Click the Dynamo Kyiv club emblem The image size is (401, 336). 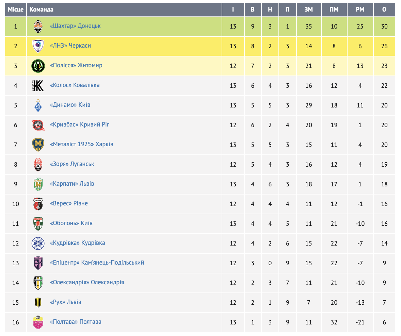[x=38, y=105]
